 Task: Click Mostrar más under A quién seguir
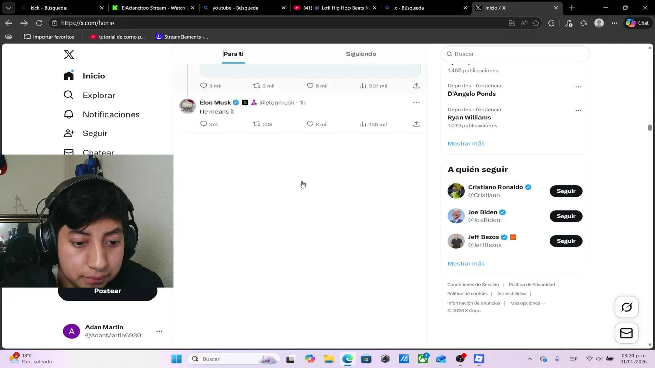466,264
